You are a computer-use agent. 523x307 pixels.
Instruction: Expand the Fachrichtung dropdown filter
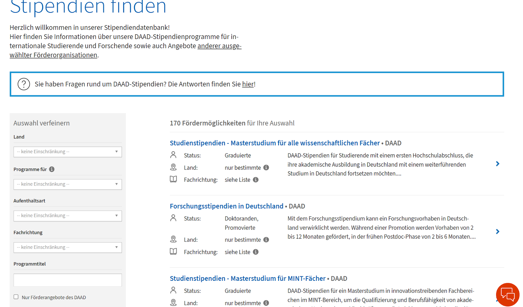(68, 247)
